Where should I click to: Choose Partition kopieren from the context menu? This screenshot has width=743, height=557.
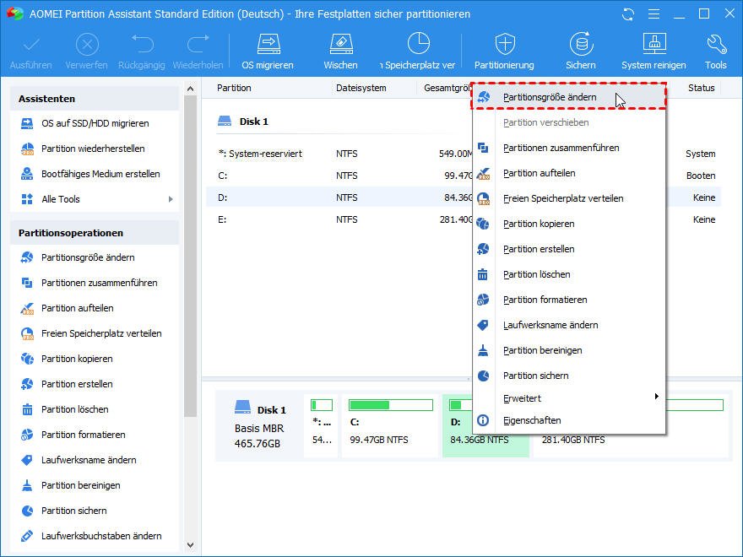click(570, 224)
